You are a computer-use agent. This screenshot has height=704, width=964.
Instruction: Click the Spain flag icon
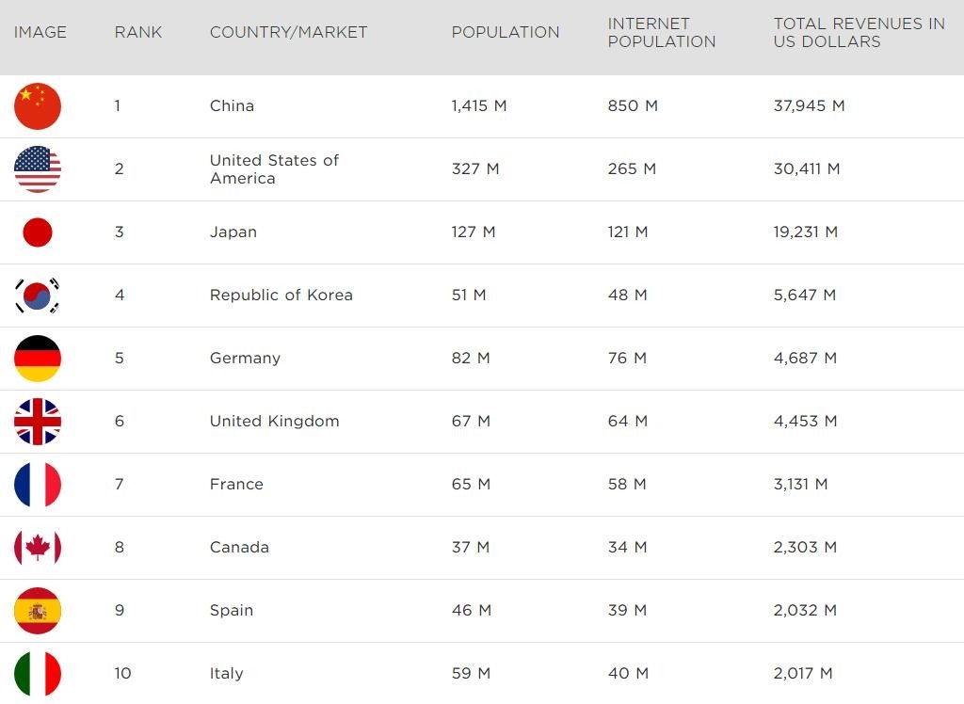(38, 611)
